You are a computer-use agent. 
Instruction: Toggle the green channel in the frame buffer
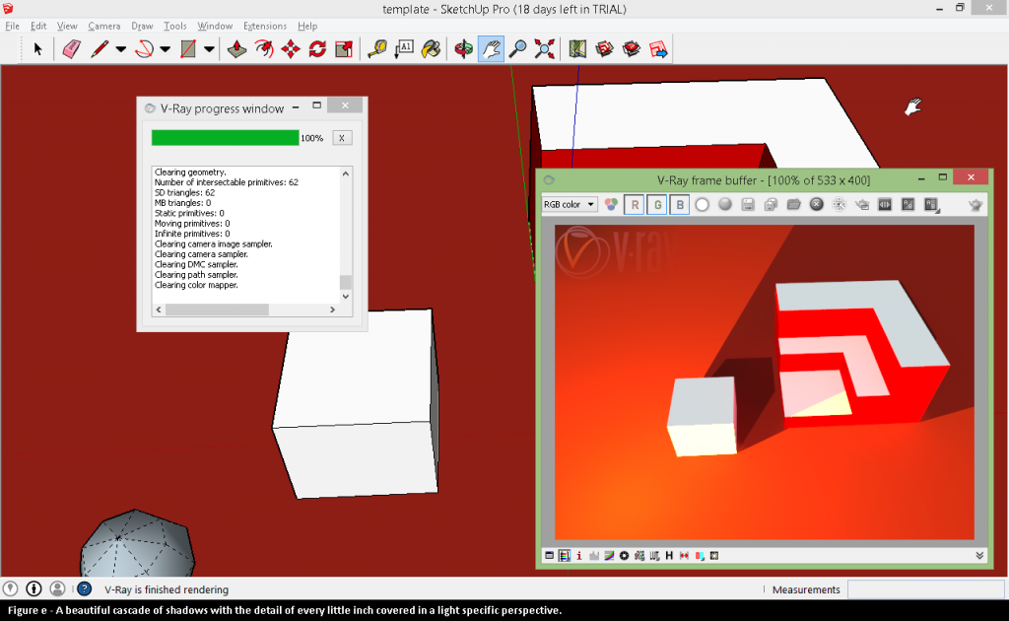tap(657, 204)
